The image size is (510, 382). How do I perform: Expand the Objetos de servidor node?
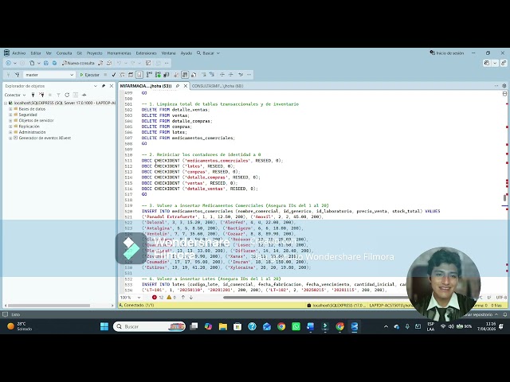point(10,120)
